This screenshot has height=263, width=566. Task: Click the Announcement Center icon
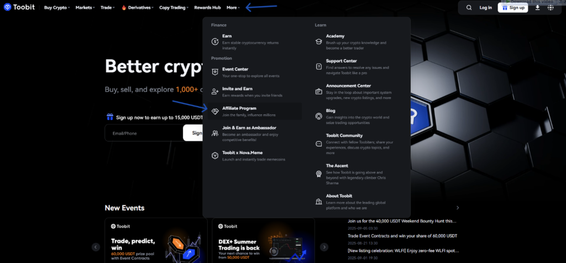(319, 91)
